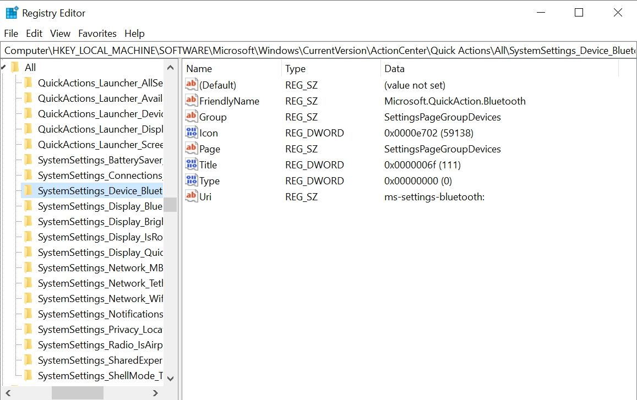Select the Uri value name
The height and width of the screenshot is (400, 637).
tap(205, 197)
